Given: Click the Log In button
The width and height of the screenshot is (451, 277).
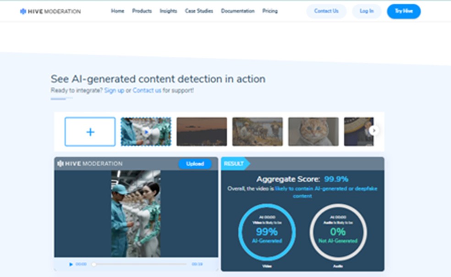Looking at the screenshot, I should [367, 11].
